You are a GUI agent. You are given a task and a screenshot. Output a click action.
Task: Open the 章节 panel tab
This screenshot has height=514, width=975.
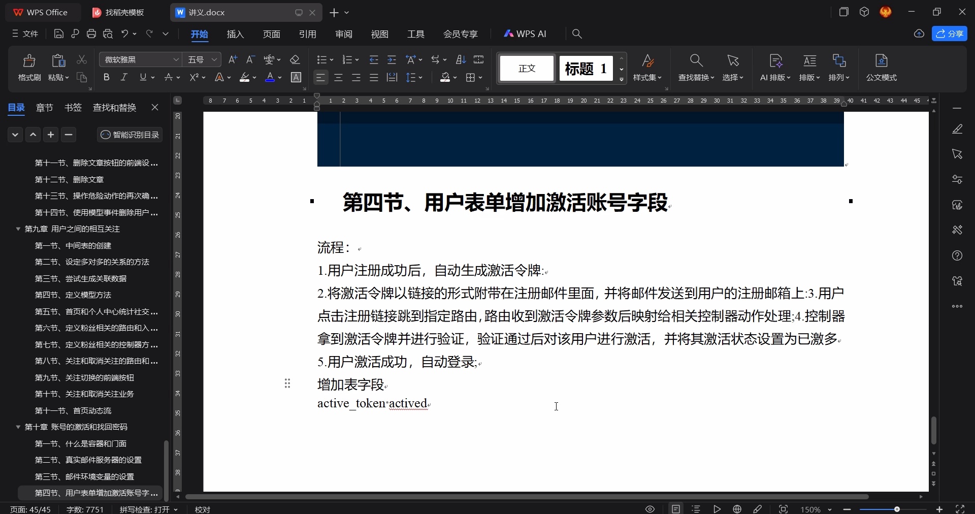44,108
